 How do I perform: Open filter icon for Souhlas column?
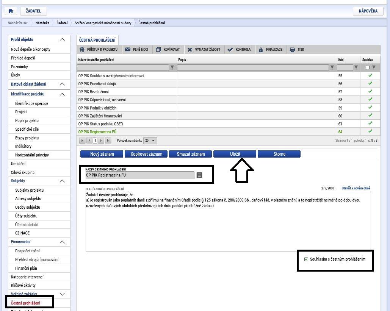tap(374, 67)
